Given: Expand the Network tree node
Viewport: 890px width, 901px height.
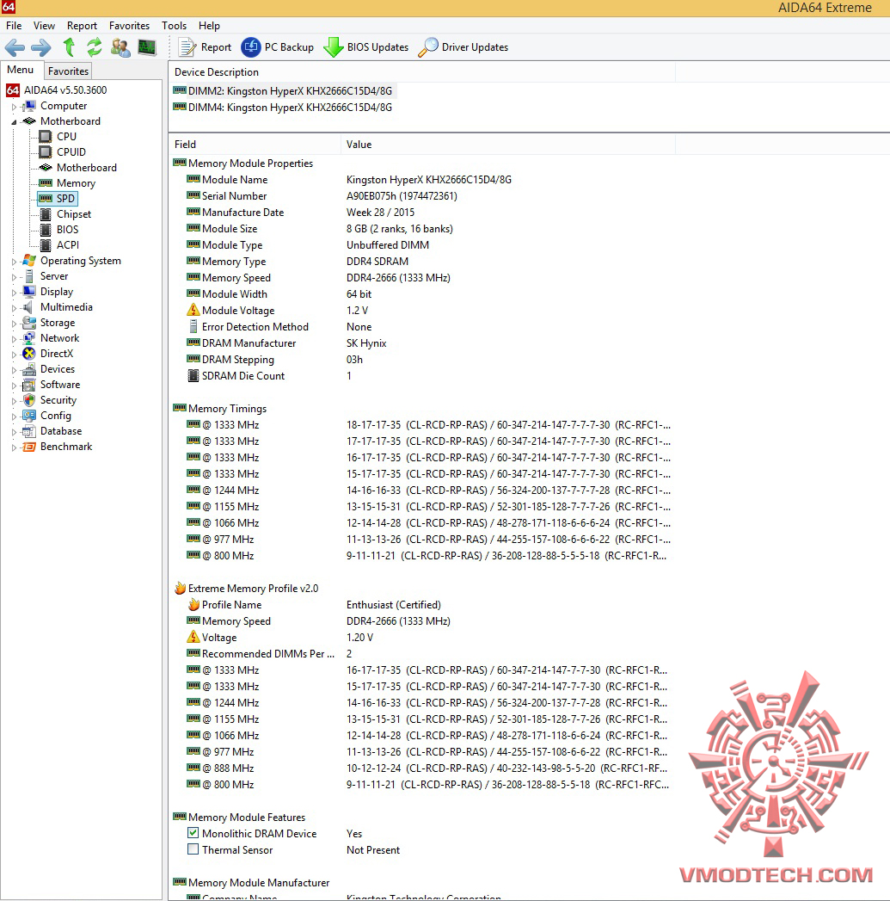Looking at the screenshot, I should click(14, 339).
